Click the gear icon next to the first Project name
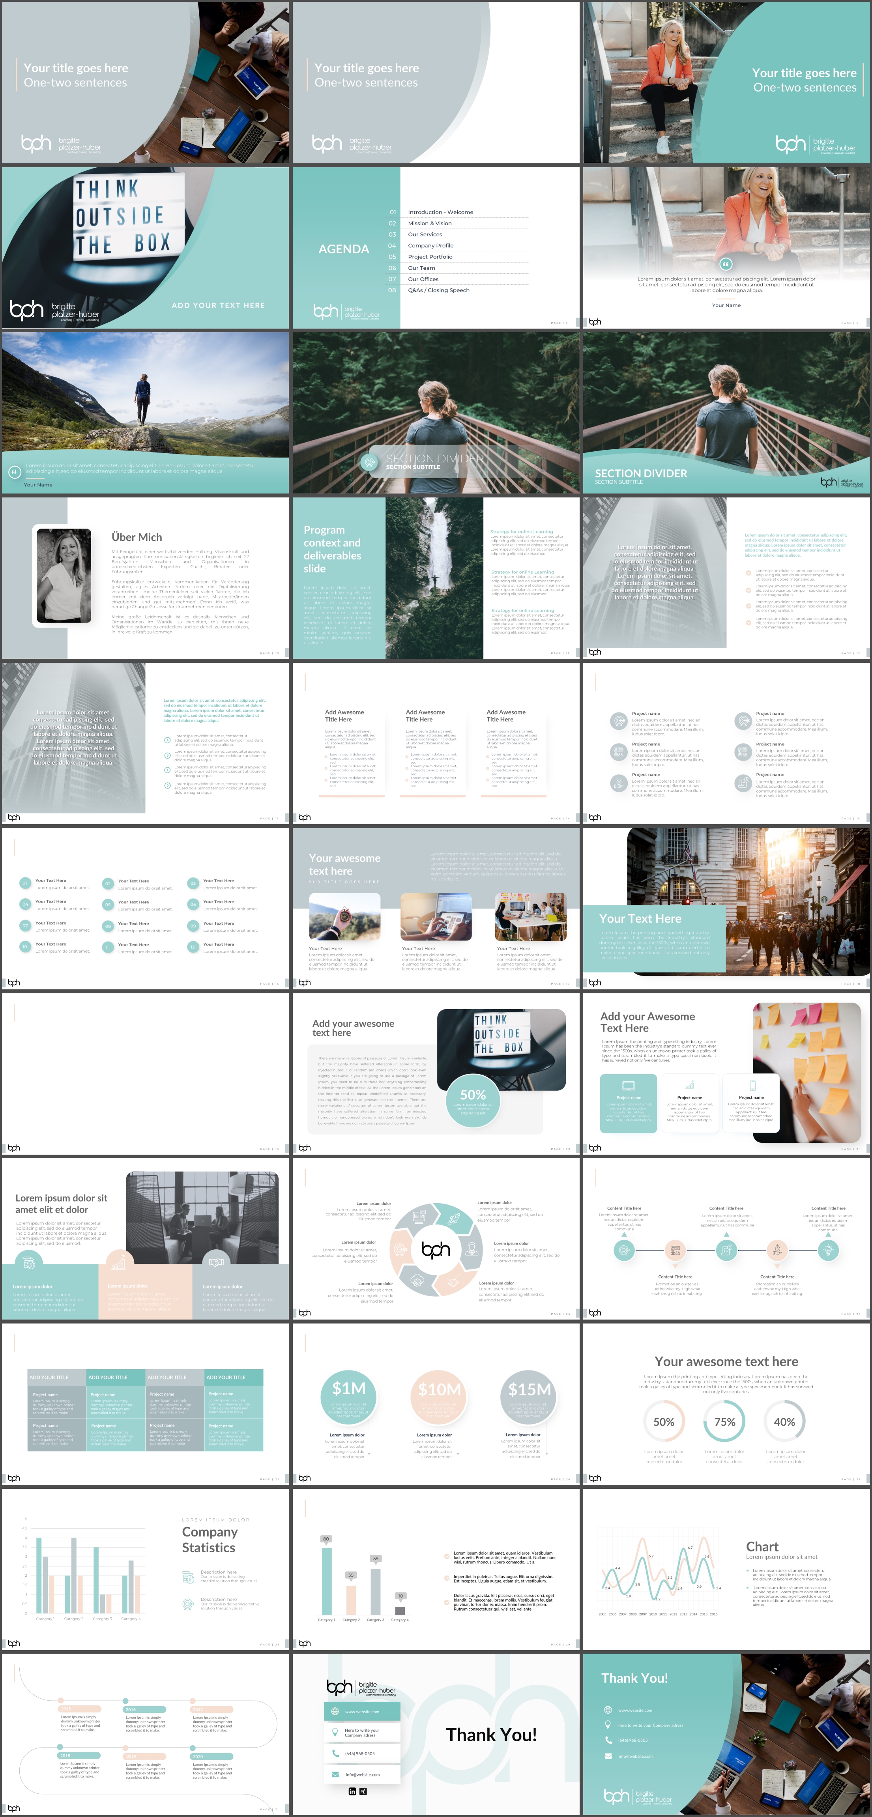Screen dimensions: 872x1817 [619, 721]
